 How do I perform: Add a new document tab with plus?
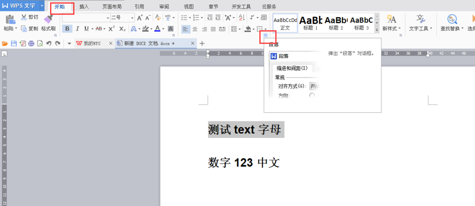202,43
